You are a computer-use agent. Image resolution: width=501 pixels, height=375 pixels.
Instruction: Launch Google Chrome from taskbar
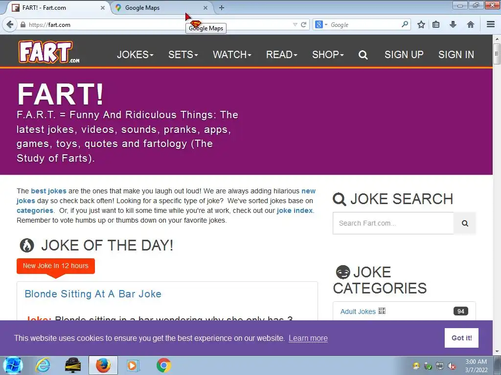pos(163,365)
